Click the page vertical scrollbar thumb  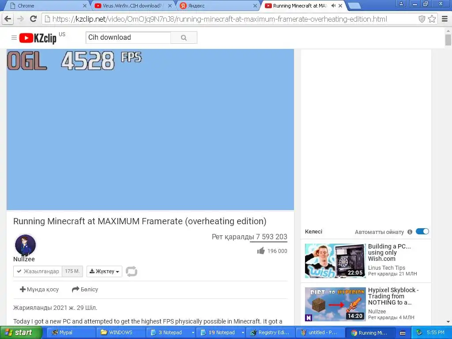448,40
